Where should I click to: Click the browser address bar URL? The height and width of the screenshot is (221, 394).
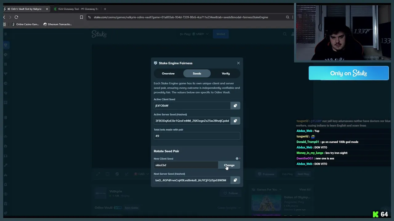point(181,17)
